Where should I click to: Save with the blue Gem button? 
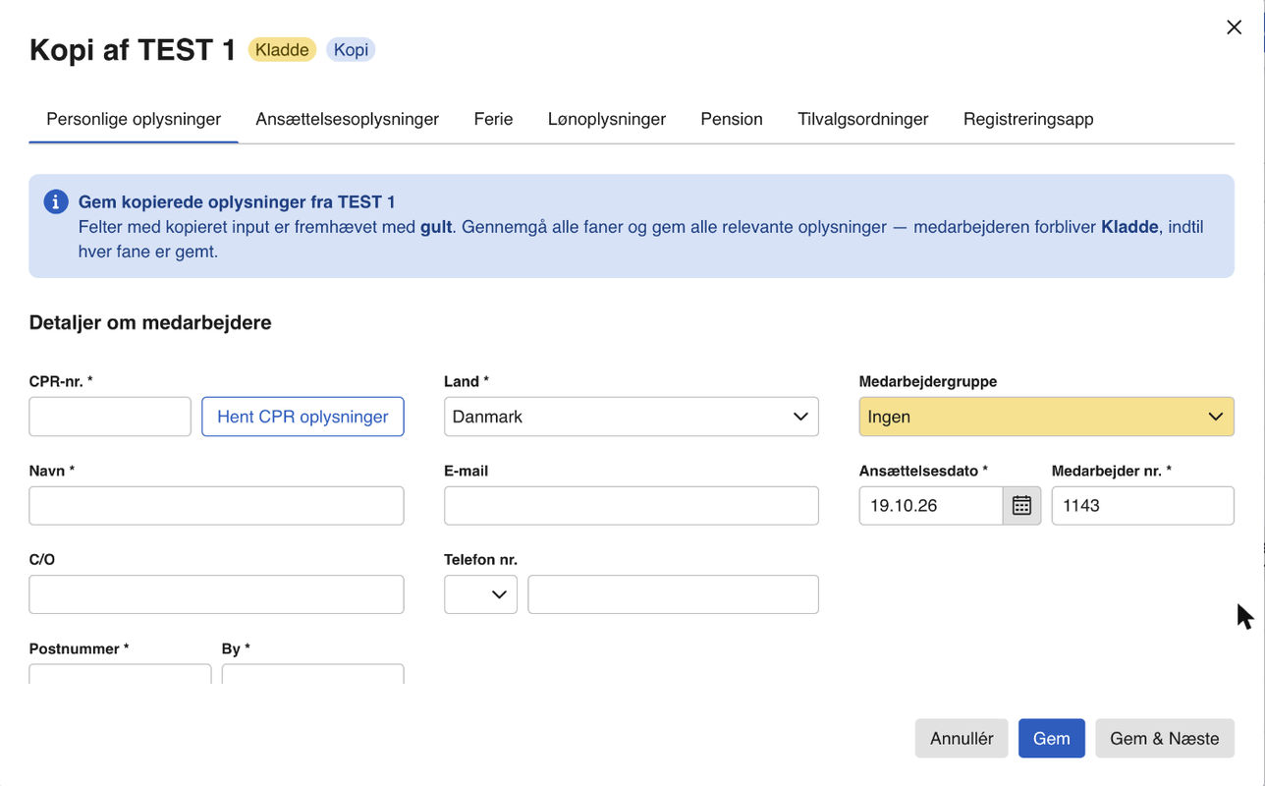(1051, 739)
